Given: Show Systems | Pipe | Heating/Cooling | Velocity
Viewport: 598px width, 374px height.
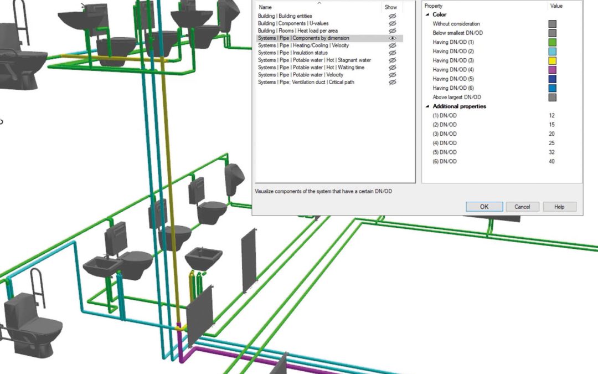Looking at the screenshot, I should [392, 45].
